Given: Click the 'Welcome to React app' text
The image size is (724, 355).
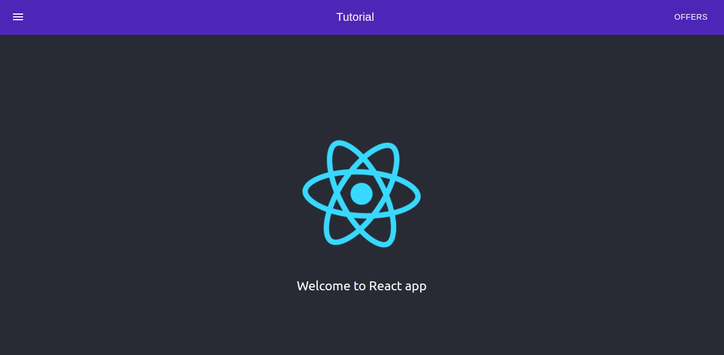Looking at the screenshot, I should (362, 286).
